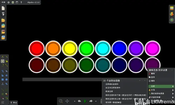Click the bright yellow circle

pyautogui.click(x=70, y=49)
